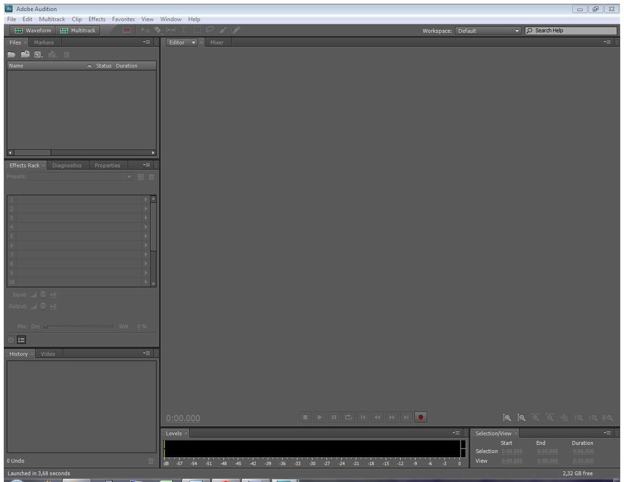Select the Razor tool in toolbar

coord(158,30)
